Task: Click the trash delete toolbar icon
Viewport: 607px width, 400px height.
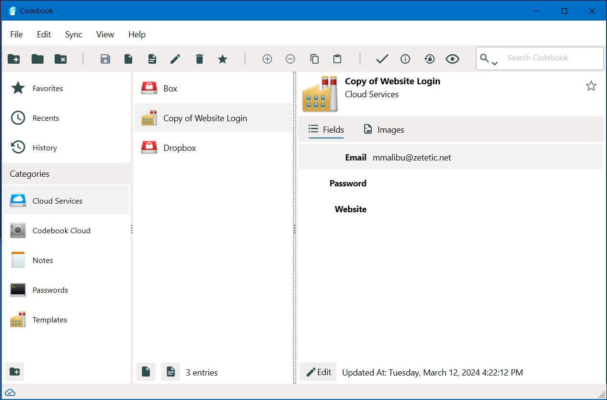Action: [199, 59]
